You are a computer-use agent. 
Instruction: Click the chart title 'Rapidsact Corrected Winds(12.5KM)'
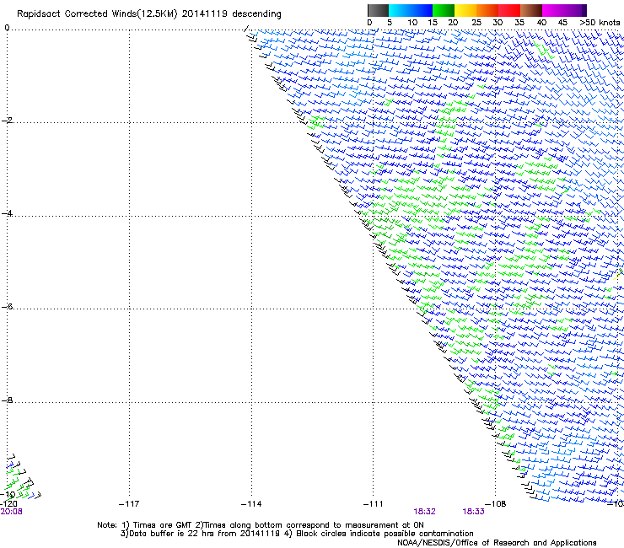(97, 14)
